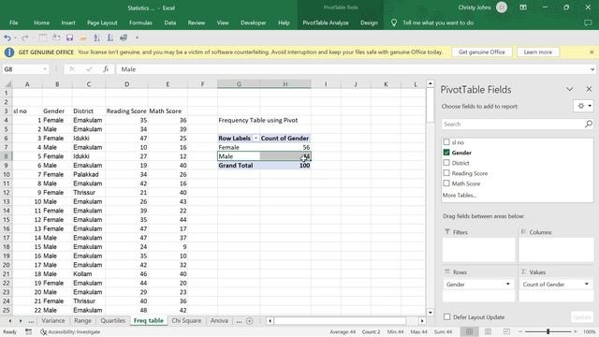Screen dimensions: 599x337
Task: Check the Reading Score field checkbox
Action: coord(446,173)
